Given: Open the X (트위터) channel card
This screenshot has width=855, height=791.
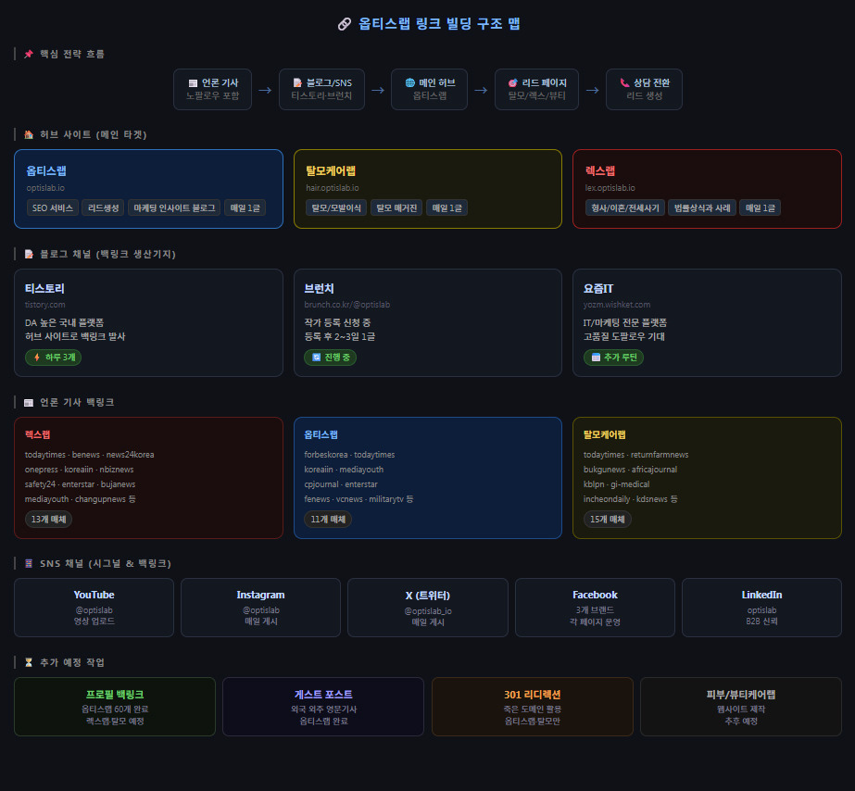Looking at the screenshot, I should 428,608.
